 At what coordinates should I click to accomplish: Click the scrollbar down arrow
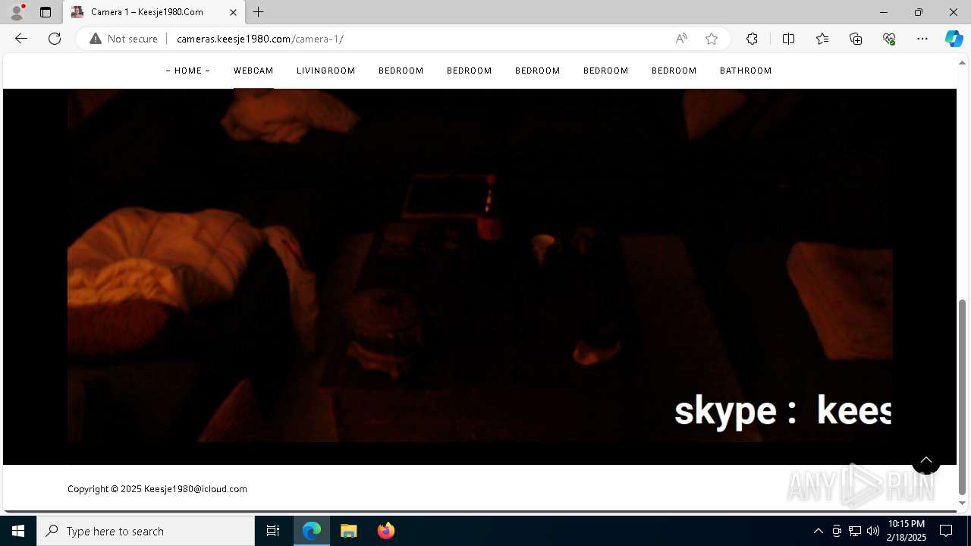pyautogui.click(x=963, y=503)
